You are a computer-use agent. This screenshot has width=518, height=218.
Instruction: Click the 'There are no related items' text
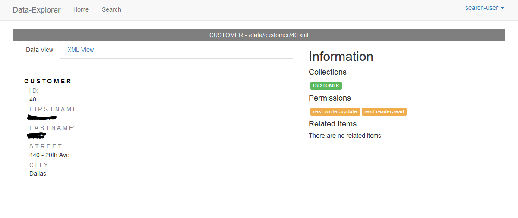(x=345, y=136)
